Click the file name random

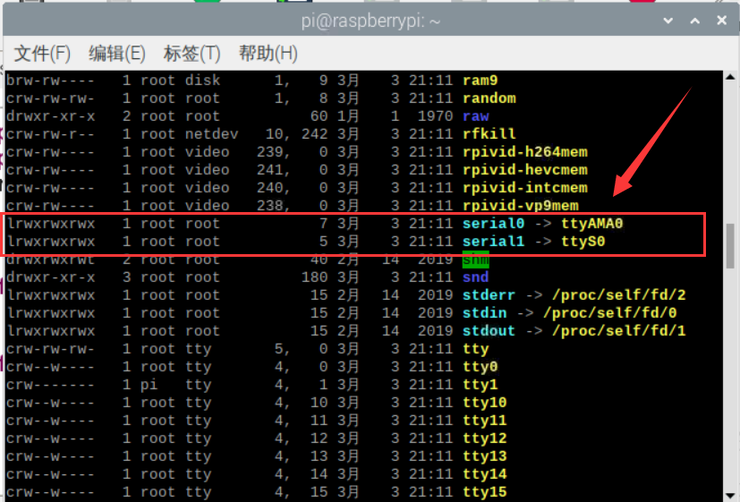pos(489,98)
